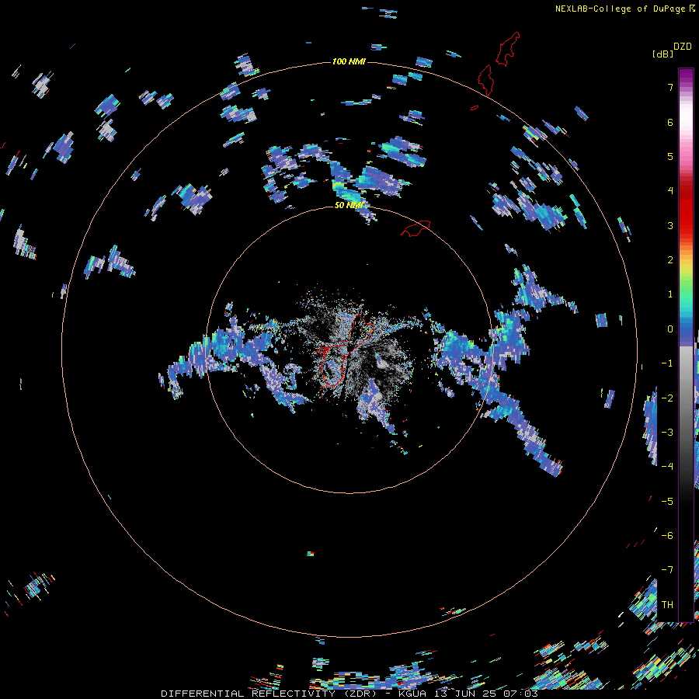
Task: Click the "5" value on the color scale
Action: coord(670,156)
